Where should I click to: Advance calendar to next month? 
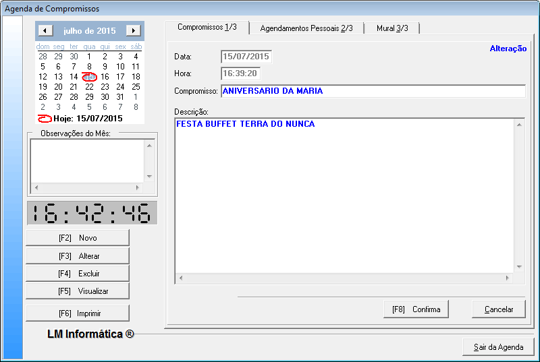pos(134,30)
